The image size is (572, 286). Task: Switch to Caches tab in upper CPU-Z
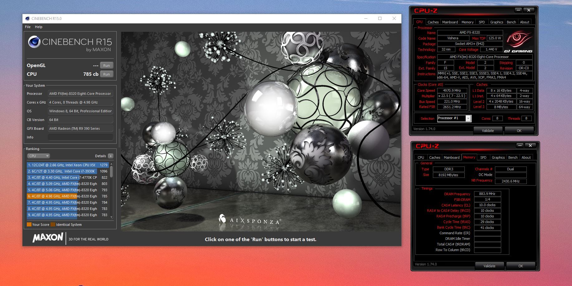click(x=433, y=22)
